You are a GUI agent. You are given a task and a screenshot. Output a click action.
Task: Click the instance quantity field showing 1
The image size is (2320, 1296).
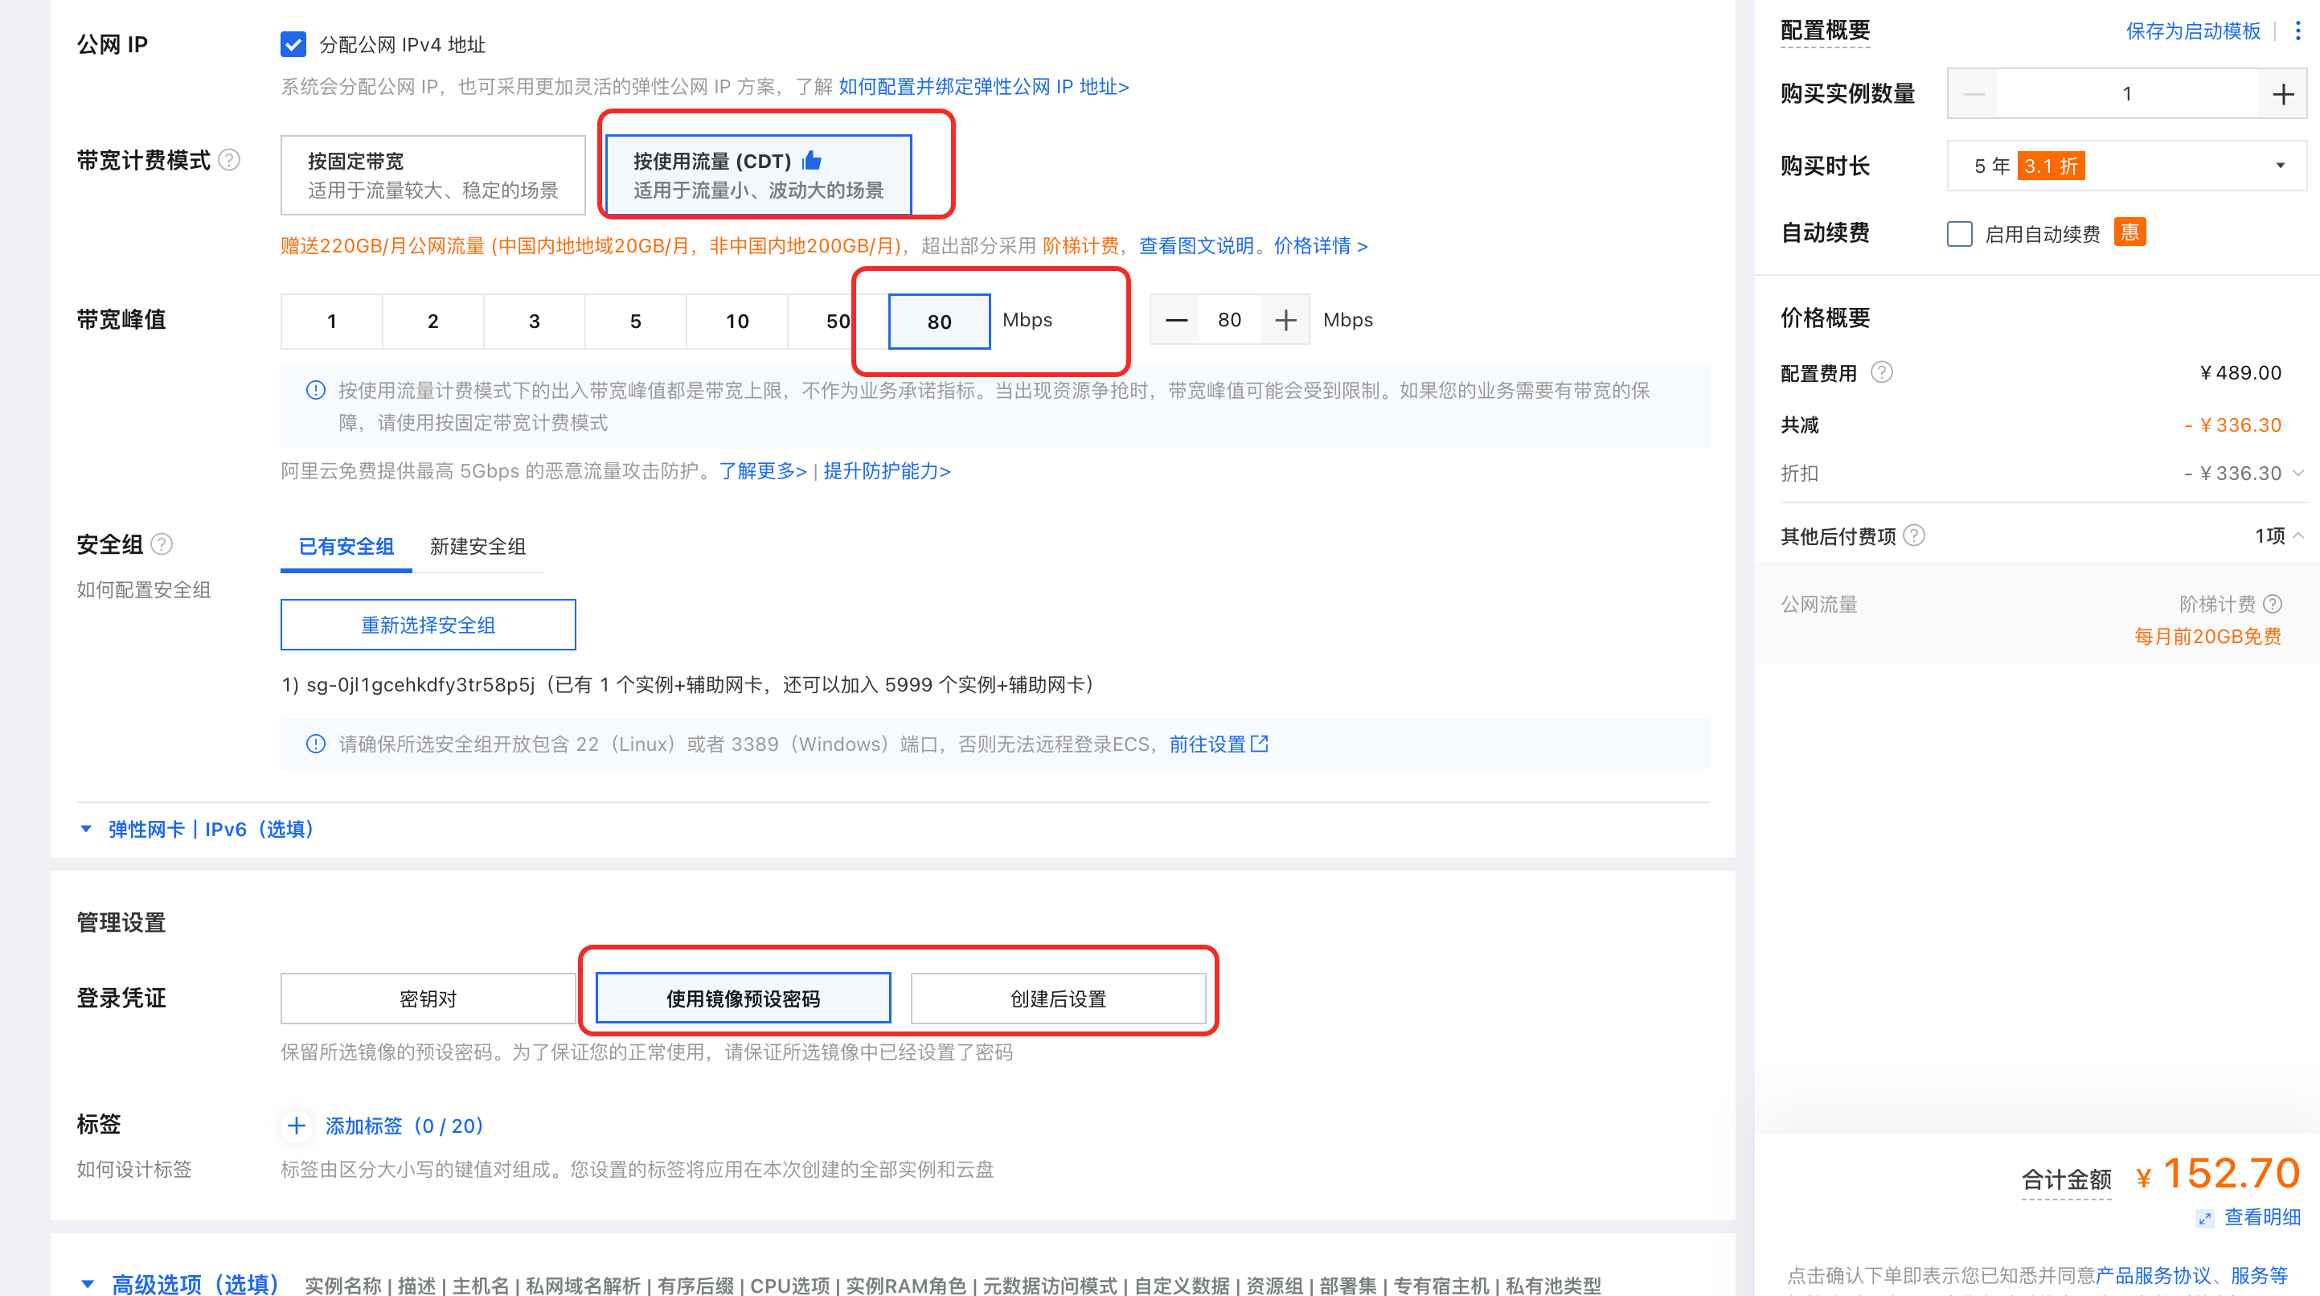pos(2127,94)
